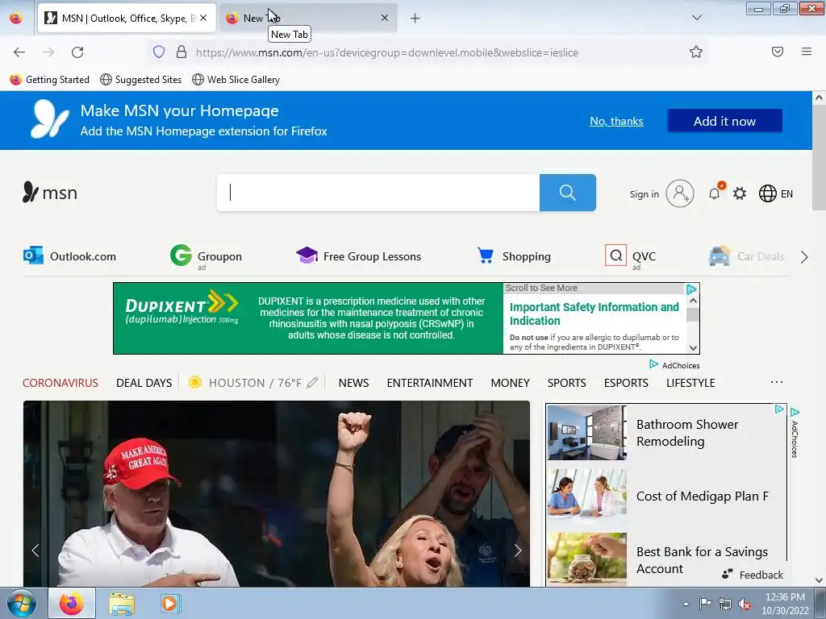The height and width of the screenshot is (619, 826).
Task: Click the AdChoices link under the banner
Action: [675, 365]
